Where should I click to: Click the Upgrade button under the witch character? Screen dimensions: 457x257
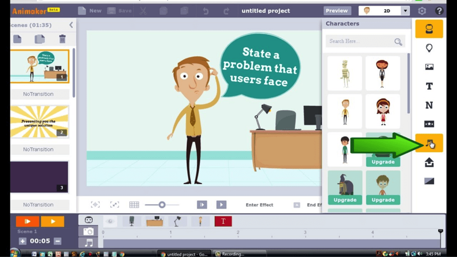click(345, 200)
